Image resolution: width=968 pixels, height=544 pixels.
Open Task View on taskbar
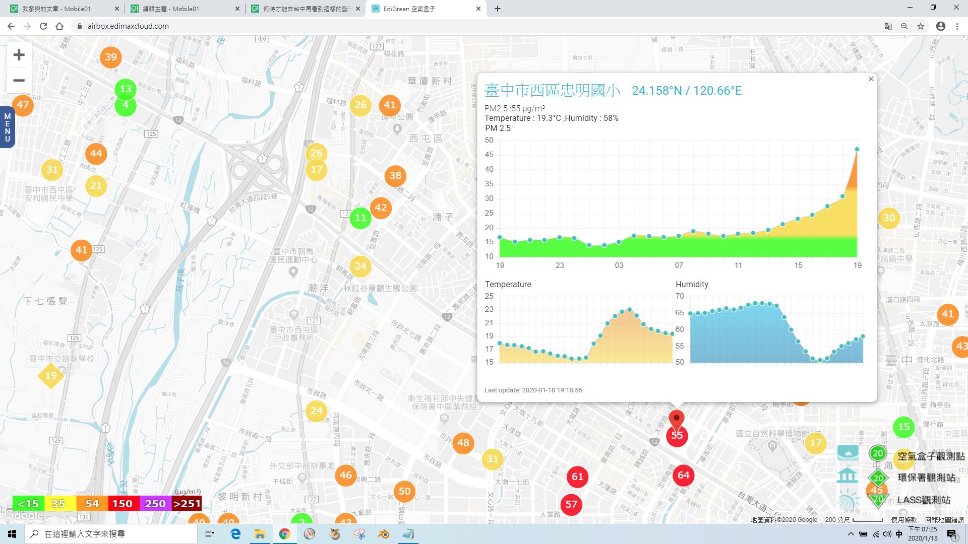coord(210,534)
